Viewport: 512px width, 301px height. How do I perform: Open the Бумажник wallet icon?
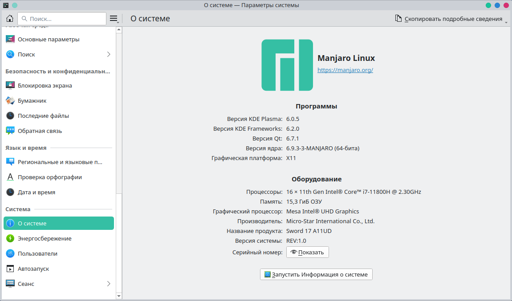[x=10, y=101]
